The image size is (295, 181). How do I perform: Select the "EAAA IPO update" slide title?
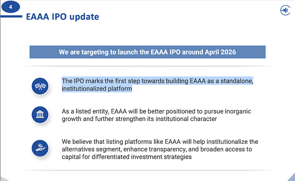tap(62, 17)
